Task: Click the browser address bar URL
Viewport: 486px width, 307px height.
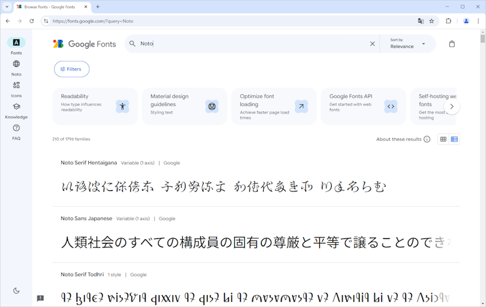Action: click(x=93, y=21)
